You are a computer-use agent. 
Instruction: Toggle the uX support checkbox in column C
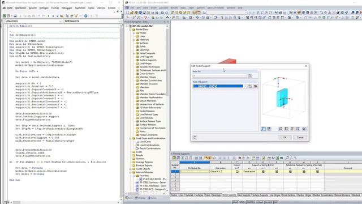(237, 171)
